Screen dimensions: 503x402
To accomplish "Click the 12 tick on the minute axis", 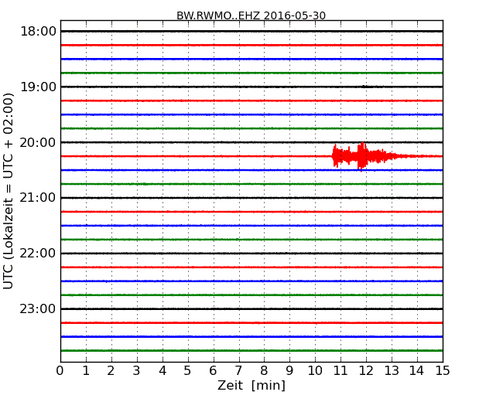I will (366, 370).
